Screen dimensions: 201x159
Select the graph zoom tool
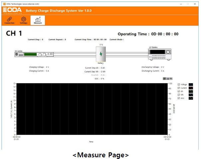168,79
